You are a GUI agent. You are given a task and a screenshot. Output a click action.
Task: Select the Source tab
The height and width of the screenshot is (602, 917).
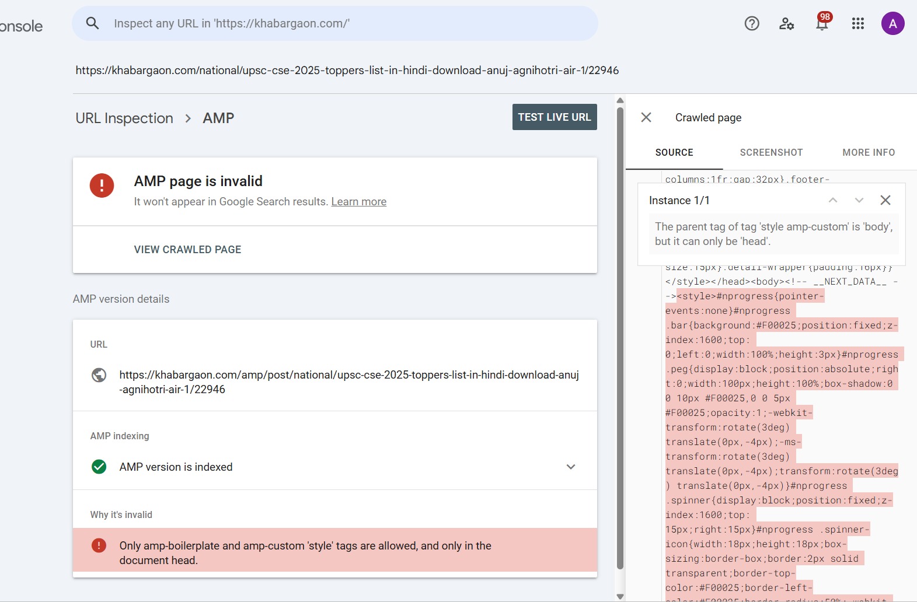coord(674,152)
